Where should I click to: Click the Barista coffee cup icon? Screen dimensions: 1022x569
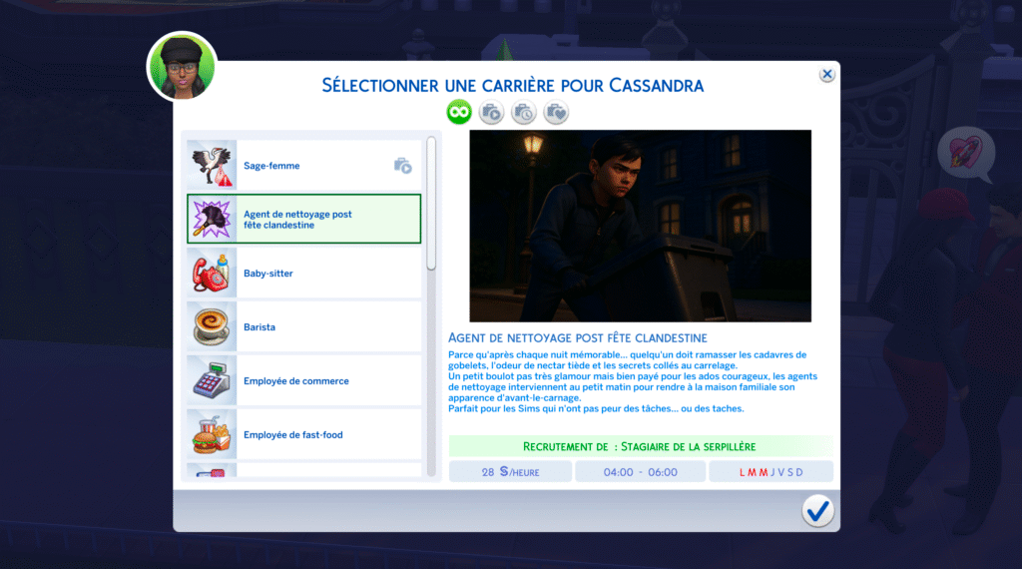[x=212, y=326]
